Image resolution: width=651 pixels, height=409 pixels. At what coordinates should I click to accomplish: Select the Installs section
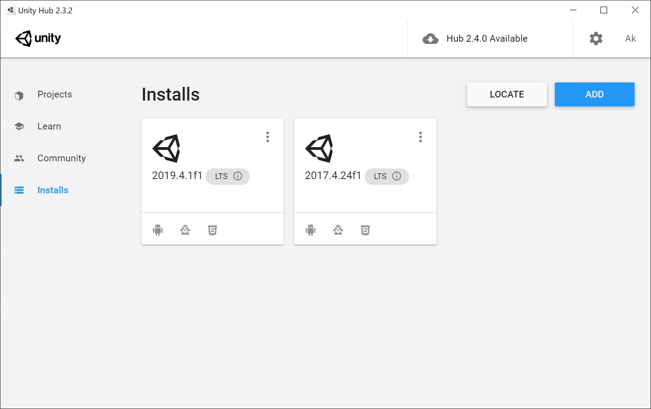53,190
